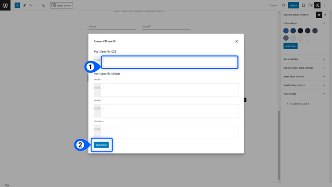Open the preview device icon
Image resolution: width=332 pixels, height=187 pixels.
[283, 5]
